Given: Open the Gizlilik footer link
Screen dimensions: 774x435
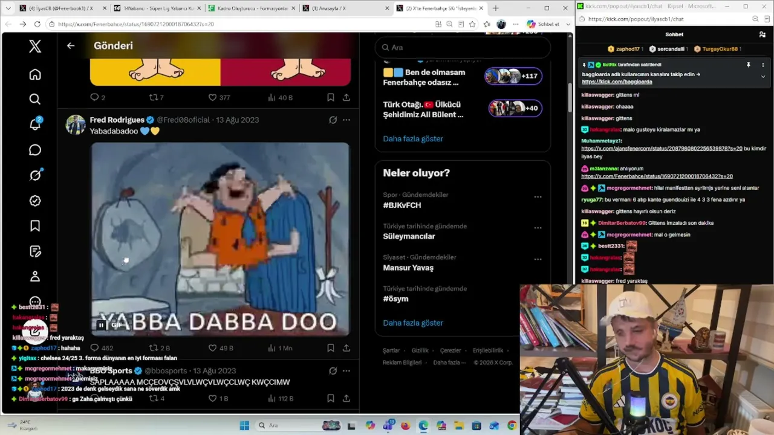Looking at the screenshot, I should (420, 350).
